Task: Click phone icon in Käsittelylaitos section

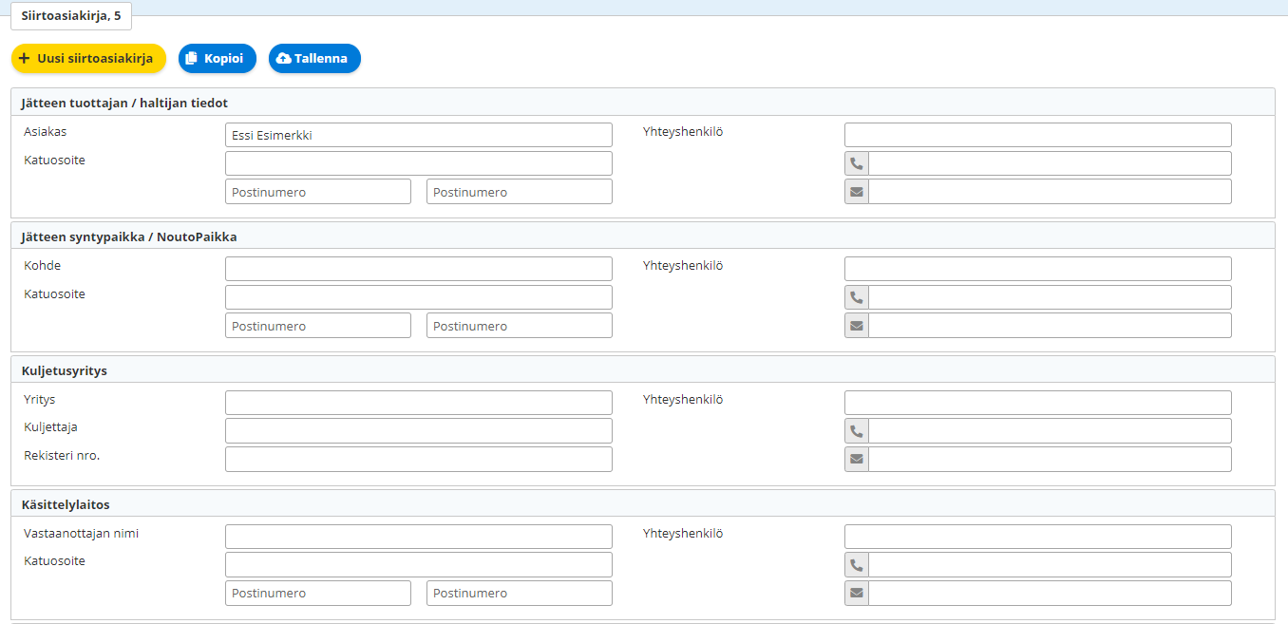Action: click(857, 565)
